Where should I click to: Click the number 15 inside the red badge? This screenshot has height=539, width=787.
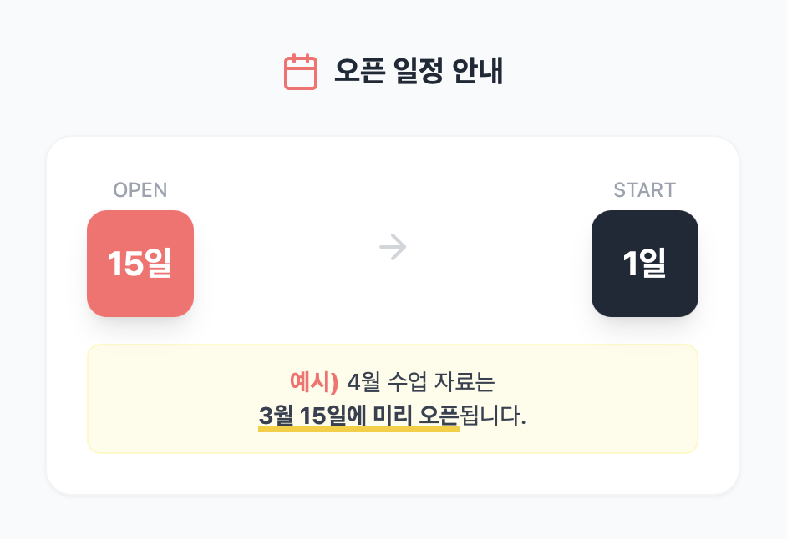126,264
